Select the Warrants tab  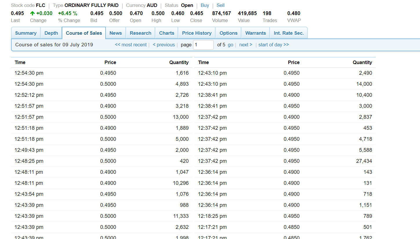256,33
